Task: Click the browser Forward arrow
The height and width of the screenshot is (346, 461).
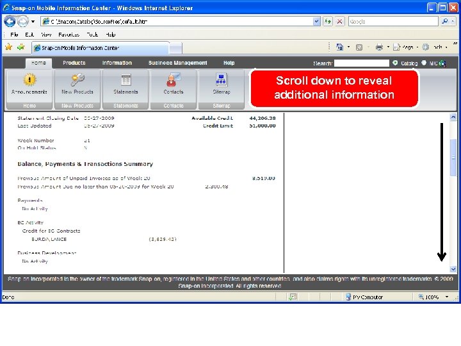Action: (x=23, y=21)
